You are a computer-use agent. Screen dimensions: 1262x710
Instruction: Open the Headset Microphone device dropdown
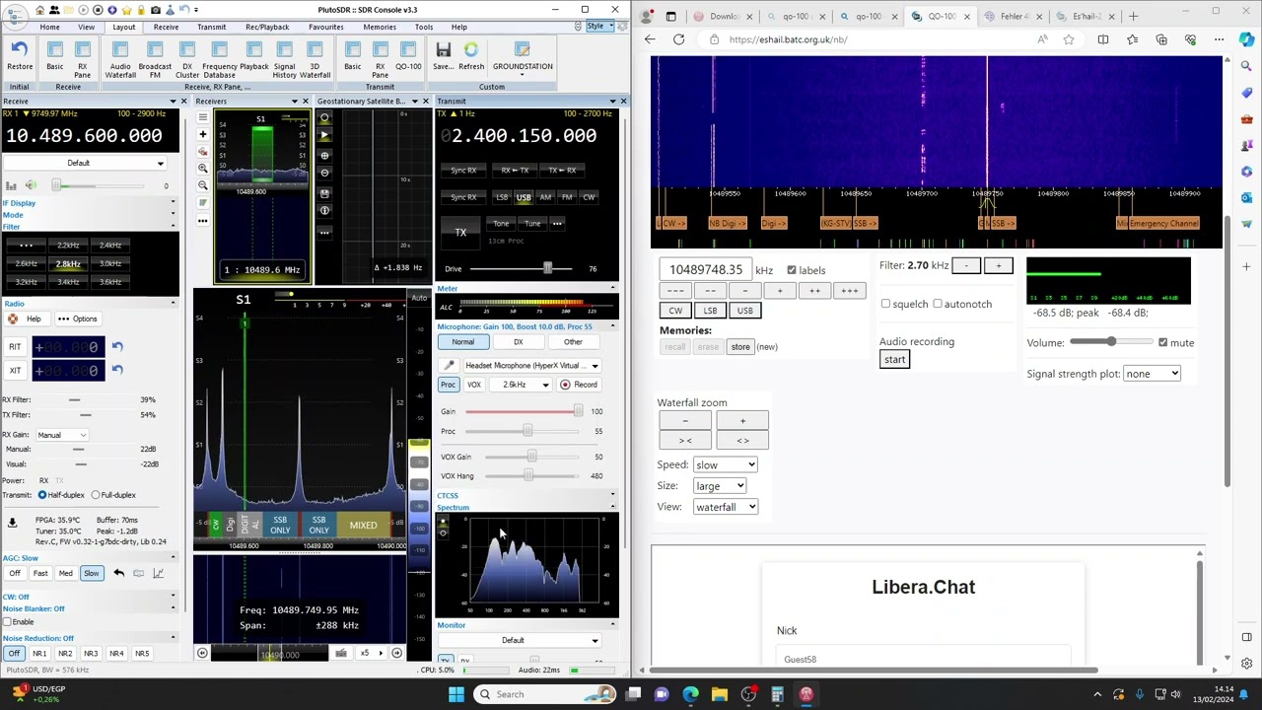tap(533, 365)
